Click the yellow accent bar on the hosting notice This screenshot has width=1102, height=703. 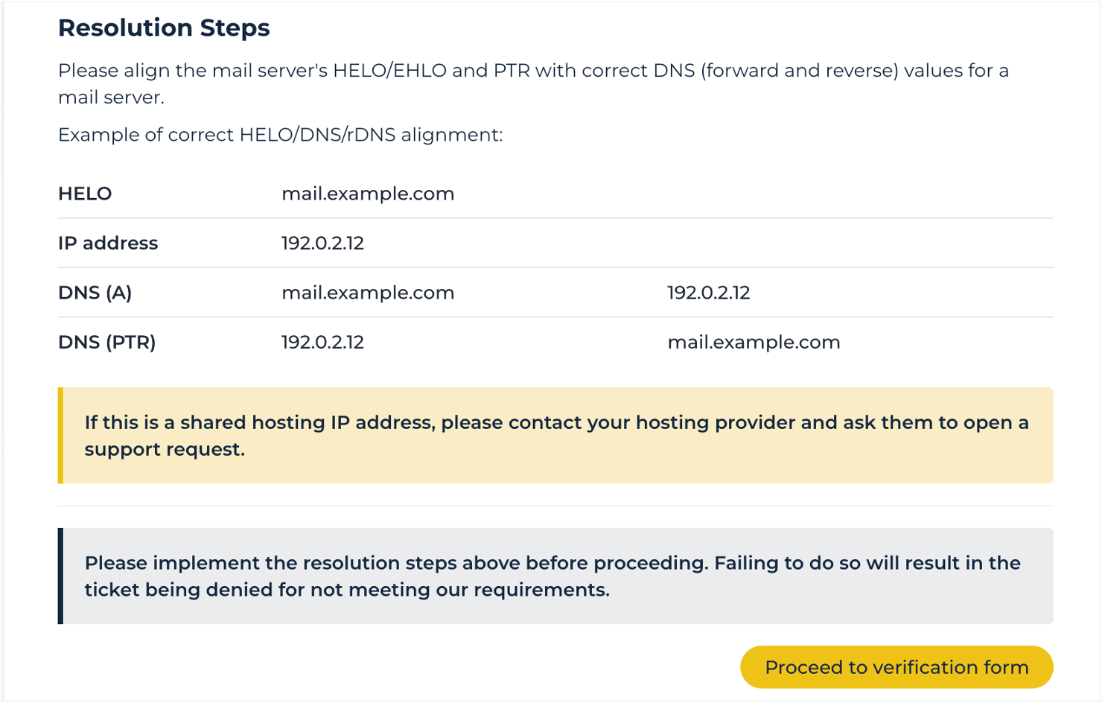[x=60, y=436]
